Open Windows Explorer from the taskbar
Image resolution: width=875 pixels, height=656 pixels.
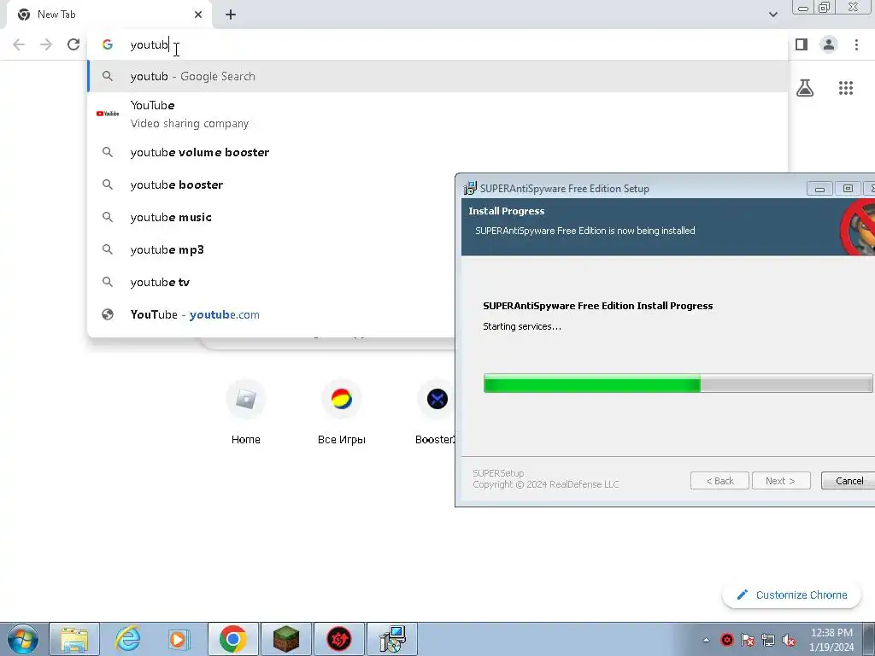coord(75,639)
